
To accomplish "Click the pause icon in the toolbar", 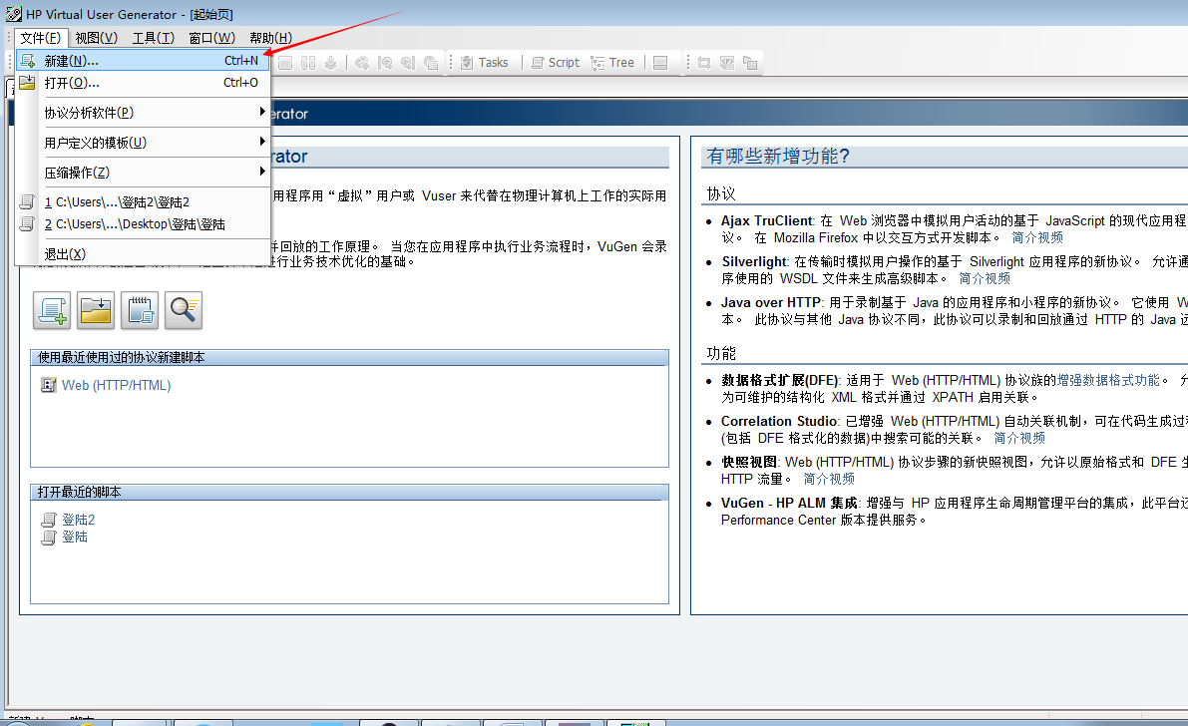I will (307, 63).
